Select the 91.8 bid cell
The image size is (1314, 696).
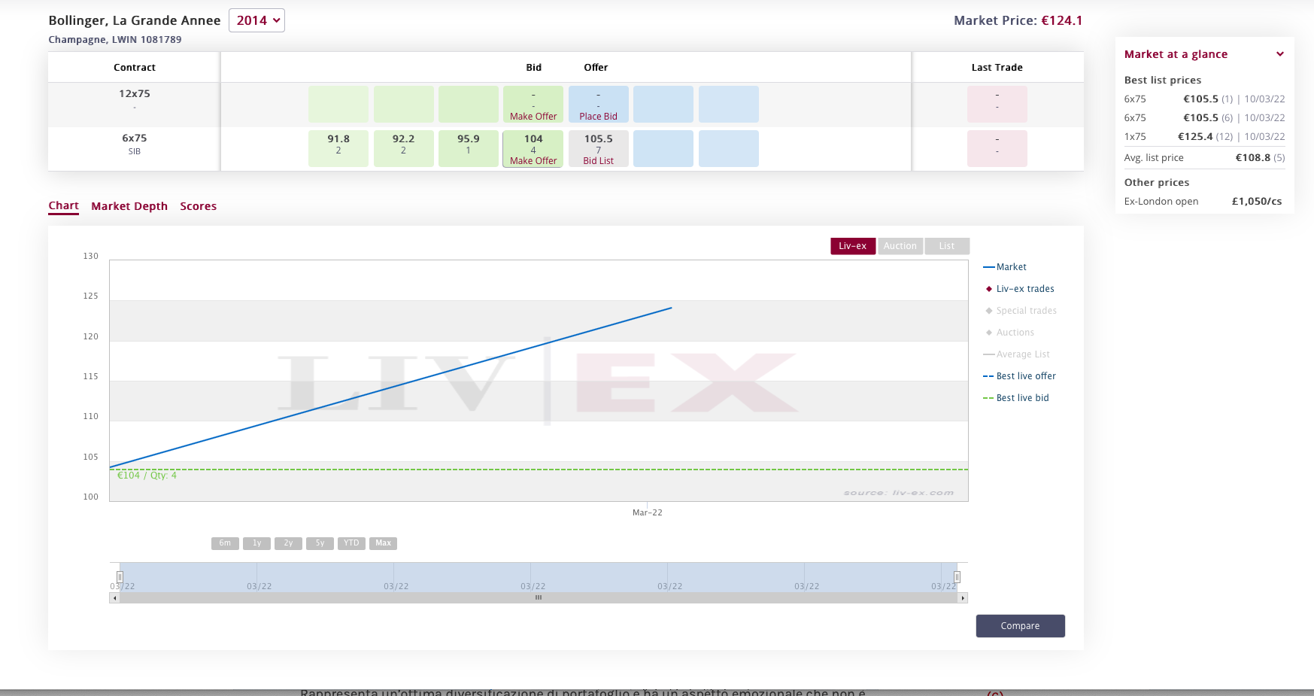(x=338, y=148)
